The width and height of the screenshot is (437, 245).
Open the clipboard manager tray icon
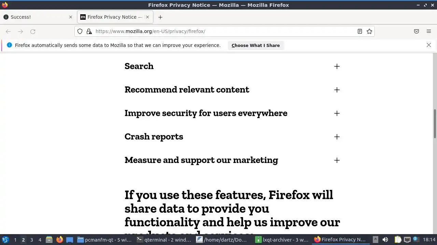tap(398, 240)
